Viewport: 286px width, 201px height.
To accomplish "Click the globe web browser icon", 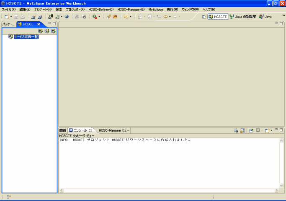I will click(x=67, y=17).
